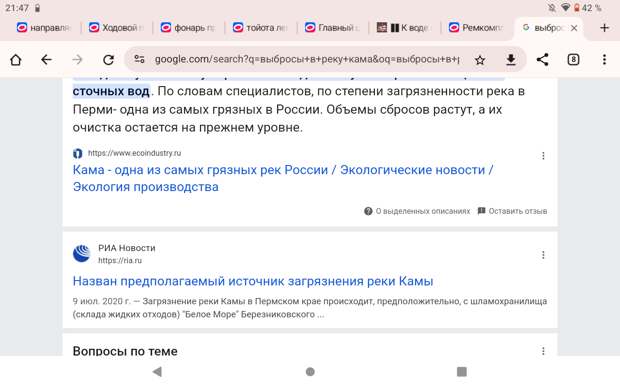This screenshot has height=387, width=620.
Task: Expand options for ecoindustry.ru result
Action: (x=543, y=156)
